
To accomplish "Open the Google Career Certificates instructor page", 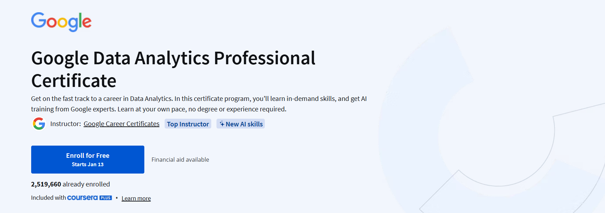I will 121,124.
